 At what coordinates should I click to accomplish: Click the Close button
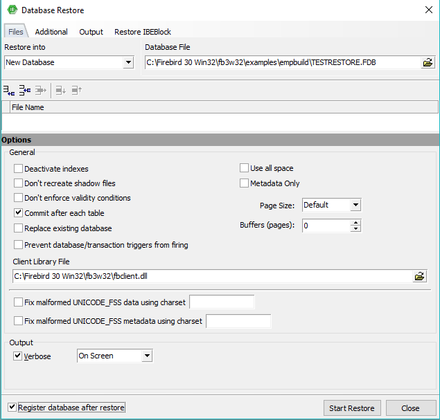pos(410,408)
